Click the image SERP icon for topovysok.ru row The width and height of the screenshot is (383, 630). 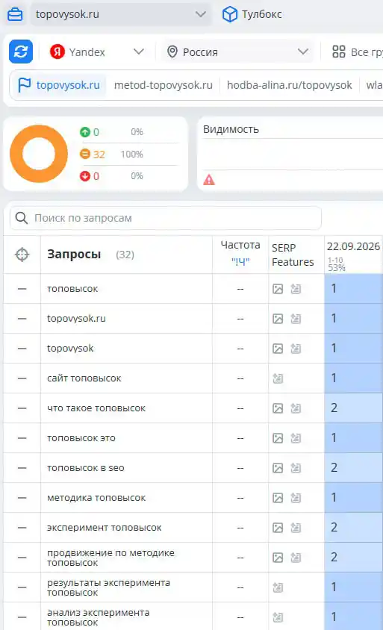(278, 319)
